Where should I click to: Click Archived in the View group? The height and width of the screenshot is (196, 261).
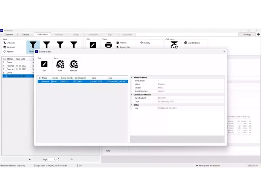click(x=9, y=47)
